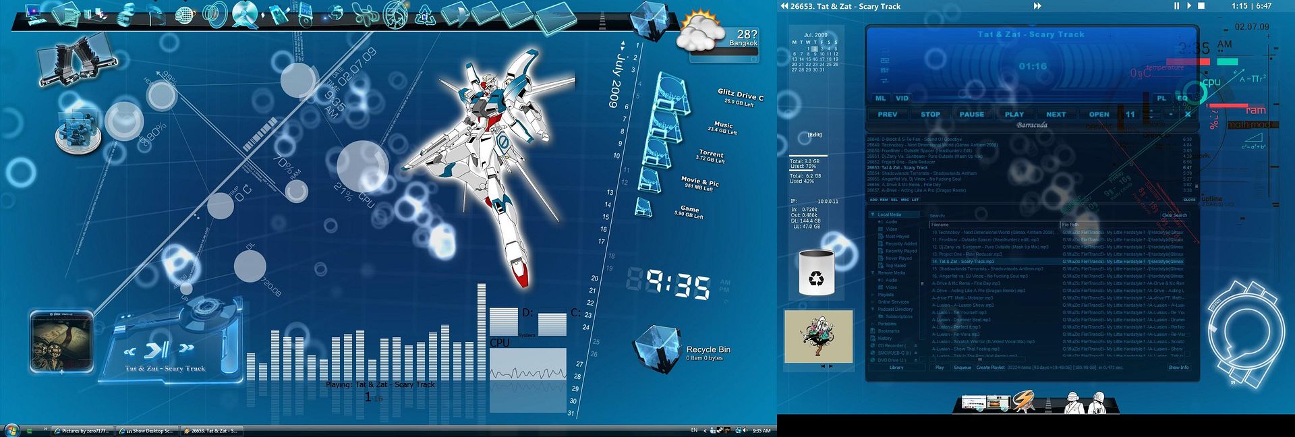Click the OPEN button in player
The height and width of the screenshot is (437, 1295).
pyautogui.click(x=1099, y=115)
